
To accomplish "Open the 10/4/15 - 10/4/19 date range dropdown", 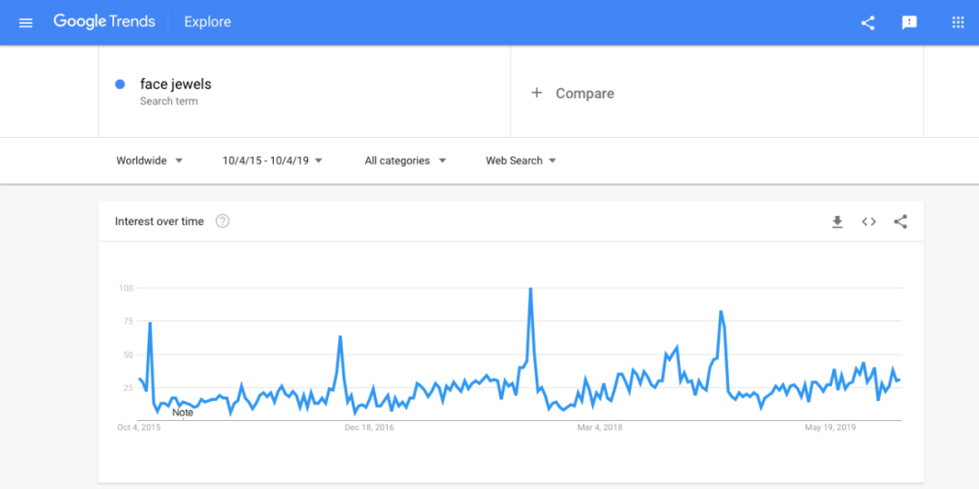I will click(x=272, y=161).
